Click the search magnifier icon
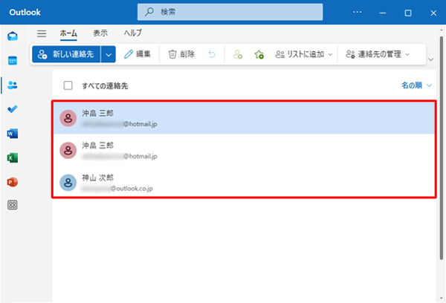 tap(149, 12)
